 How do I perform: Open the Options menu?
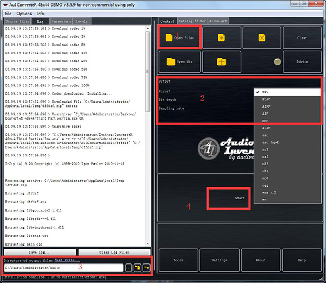(x=24, y=14)
